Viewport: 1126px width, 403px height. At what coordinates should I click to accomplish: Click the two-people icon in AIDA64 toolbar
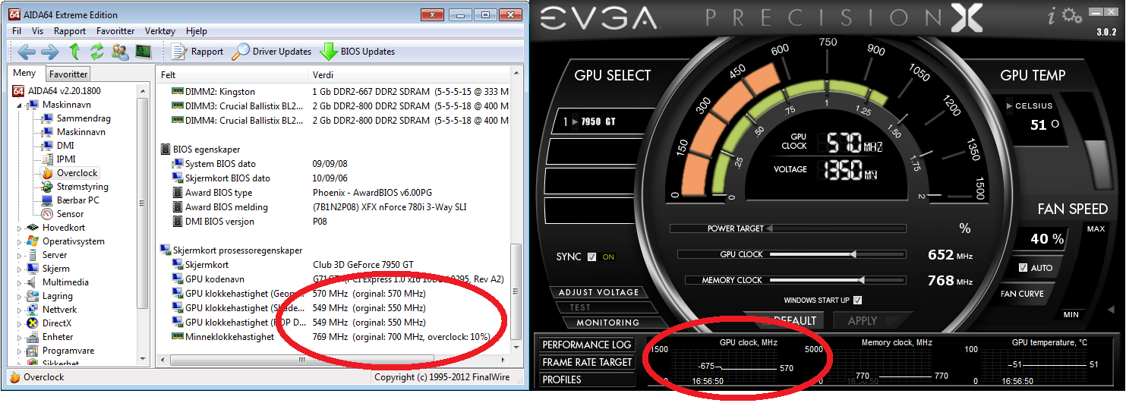tap(120, 52)
